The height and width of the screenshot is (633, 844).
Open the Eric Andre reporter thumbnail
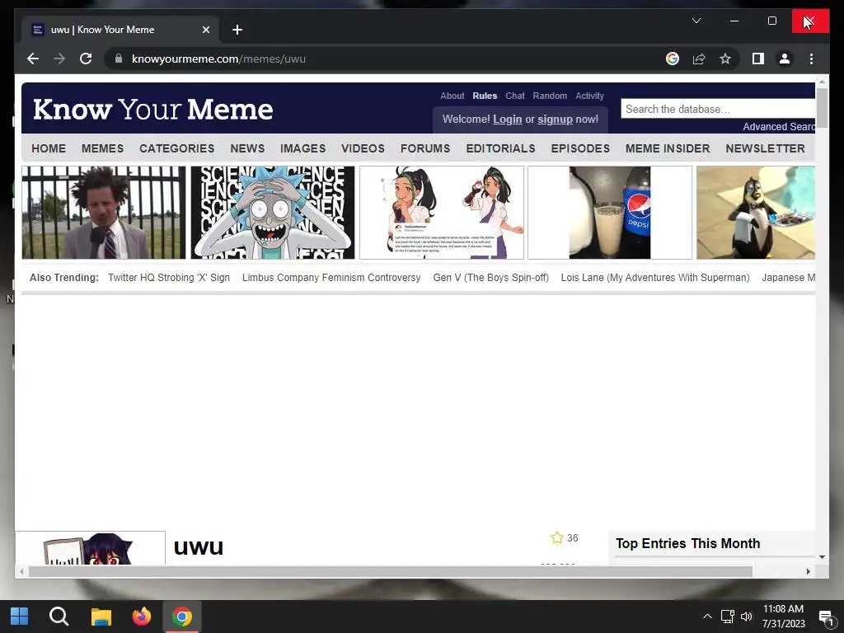point(103,213)
